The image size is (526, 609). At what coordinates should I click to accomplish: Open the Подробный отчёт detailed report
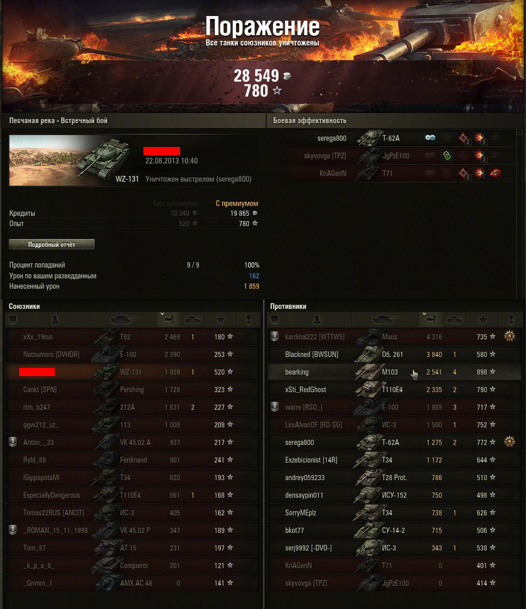point(52,244)
